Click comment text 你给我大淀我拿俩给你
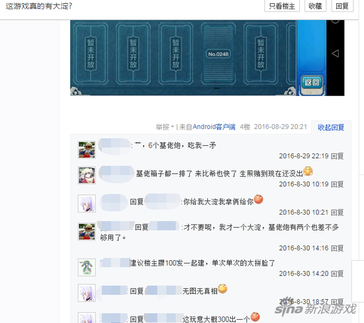This screenshot has height=323, width=364. (x=218, y=201)
